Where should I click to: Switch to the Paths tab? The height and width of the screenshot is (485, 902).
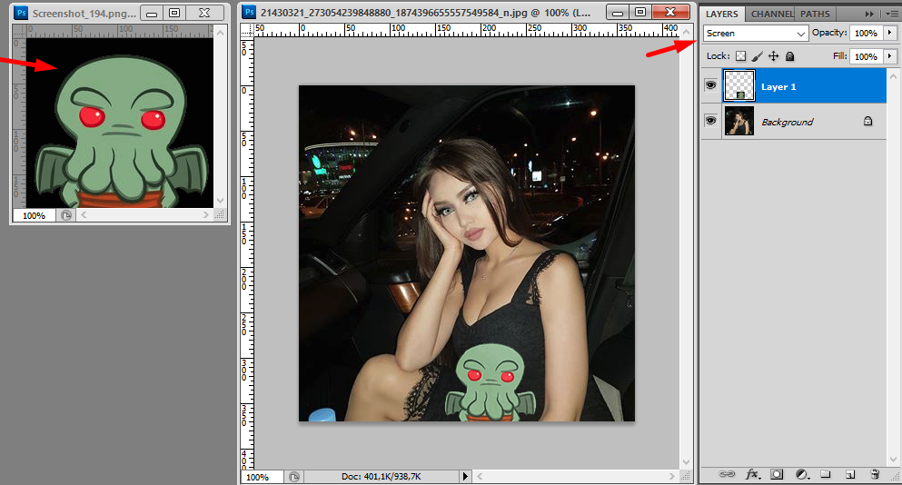[x=815, y=14]
